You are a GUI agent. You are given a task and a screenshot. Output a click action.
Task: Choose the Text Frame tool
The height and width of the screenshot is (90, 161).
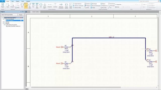click(x=111, y=6)
